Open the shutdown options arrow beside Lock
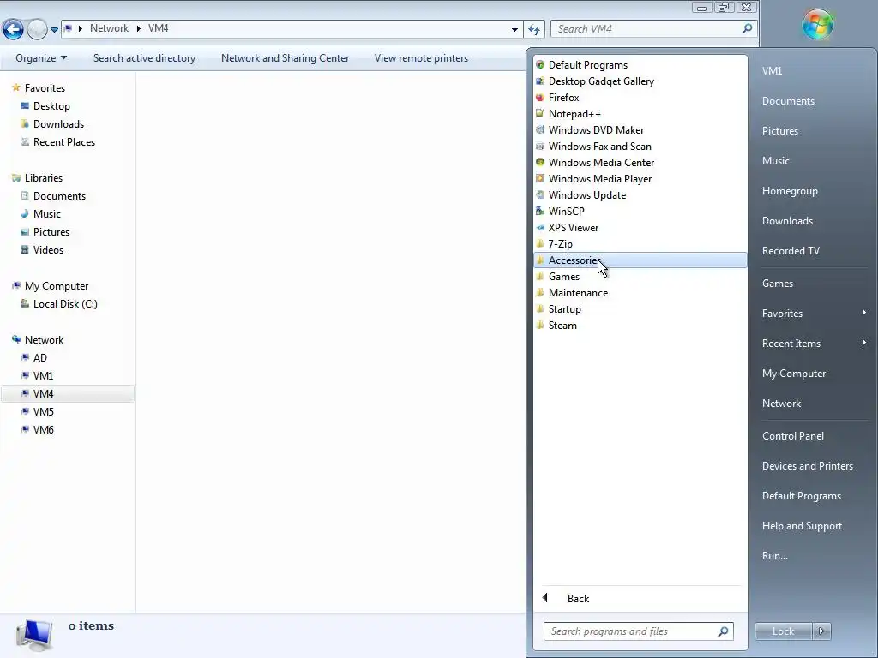 (x=821, y=631)
